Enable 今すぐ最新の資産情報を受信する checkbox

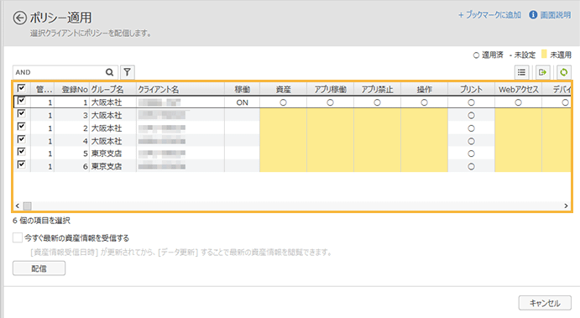pos(18,237)
